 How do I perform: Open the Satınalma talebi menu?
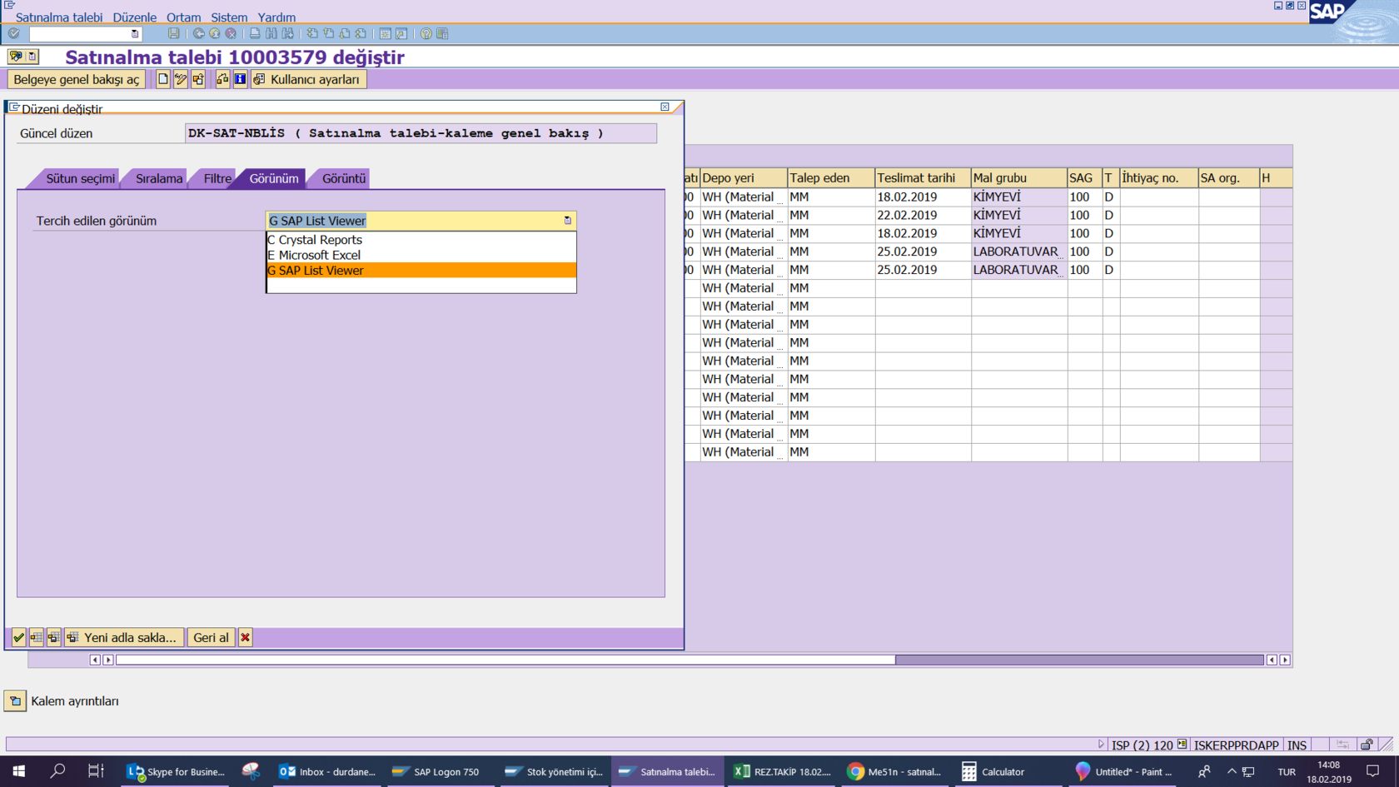click(x=59, y=17)
